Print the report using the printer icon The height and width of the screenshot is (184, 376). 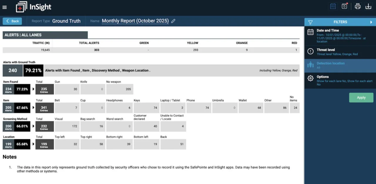coord(357,6)
